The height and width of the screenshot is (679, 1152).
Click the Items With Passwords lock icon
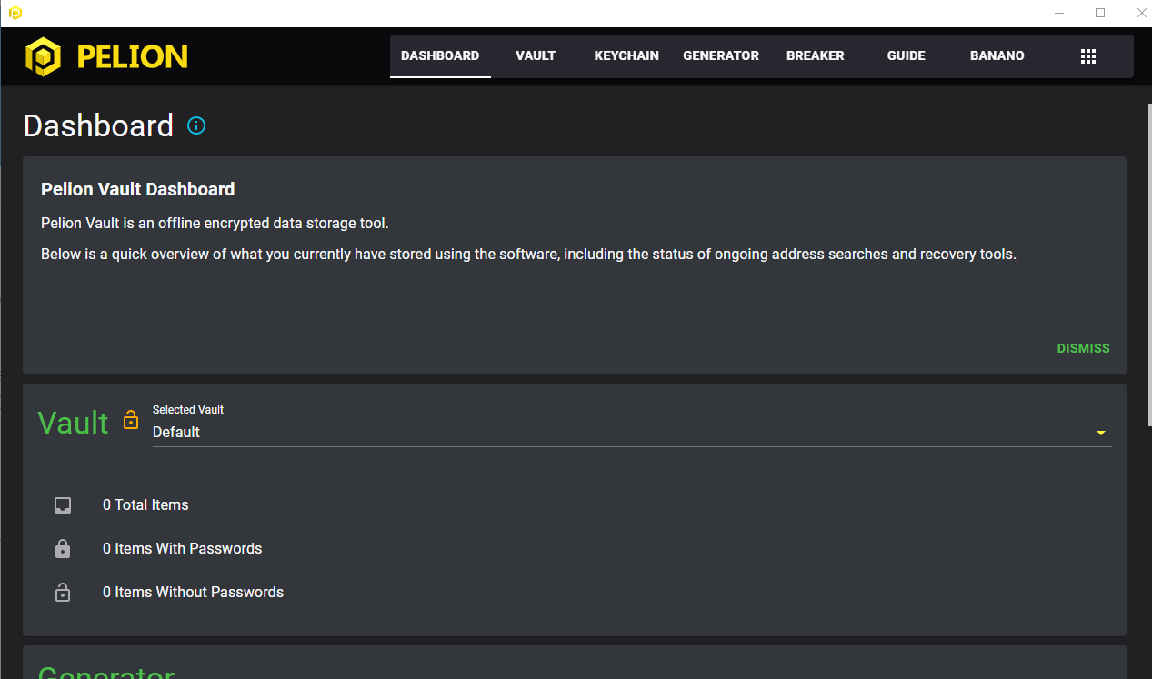point(63,549)
